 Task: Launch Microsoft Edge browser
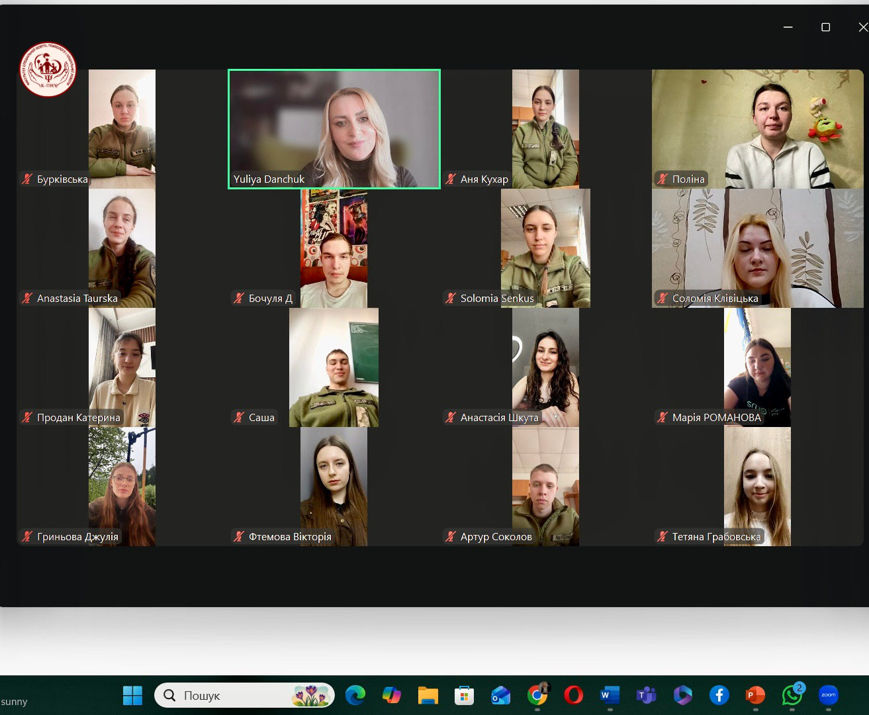355,695
